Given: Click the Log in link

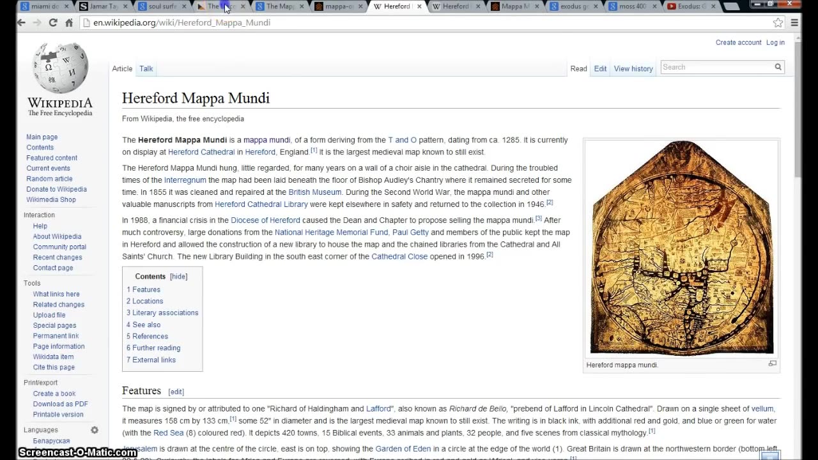Looking at the screenshot, I should (775, 43).
